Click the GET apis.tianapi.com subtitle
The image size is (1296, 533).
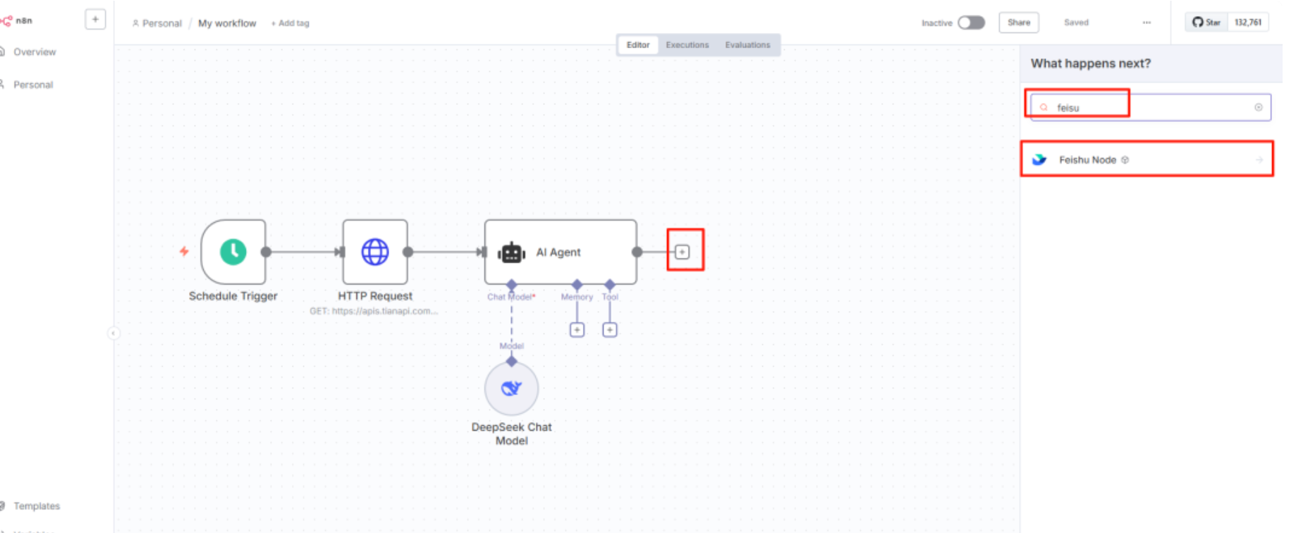coord(374,311)
